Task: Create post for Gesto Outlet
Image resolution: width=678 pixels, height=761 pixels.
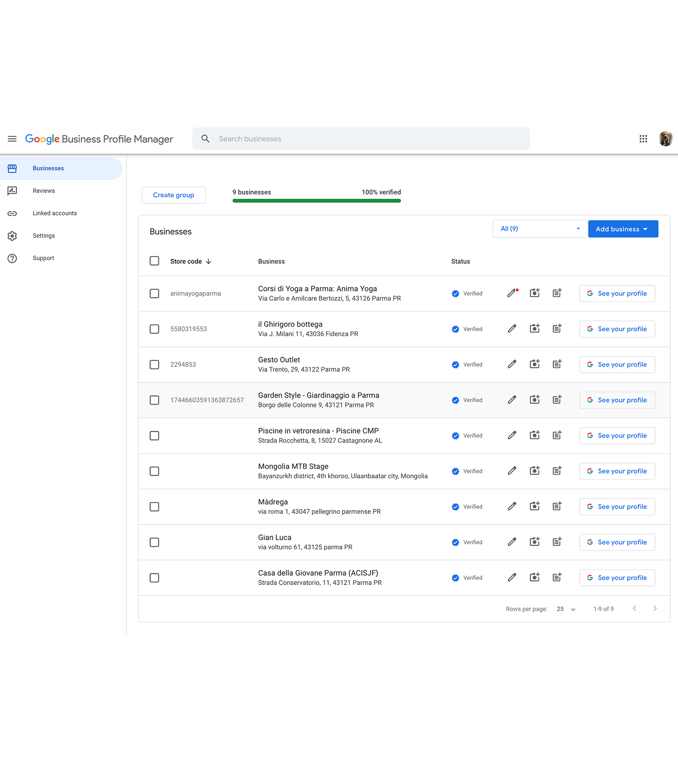Action: point(557,364)
